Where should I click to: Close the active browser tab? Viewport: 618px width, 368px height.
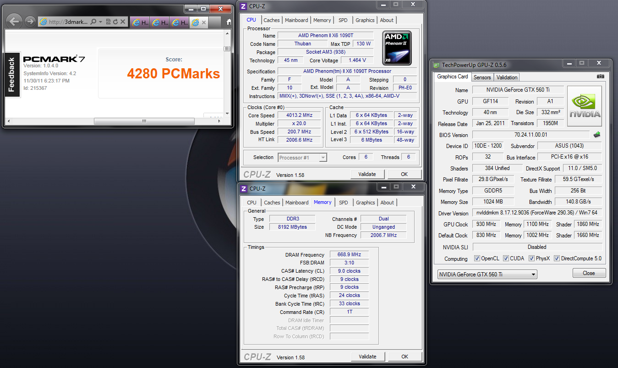[x=203, y=22]
